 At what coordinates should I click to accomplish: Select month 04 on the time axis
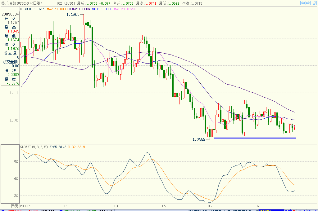pyautogui.click(x=116, y=206)
